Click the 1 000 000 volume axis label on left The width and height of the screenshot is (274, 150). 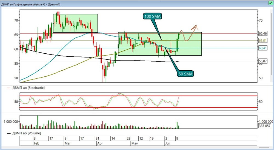point(11,122)
